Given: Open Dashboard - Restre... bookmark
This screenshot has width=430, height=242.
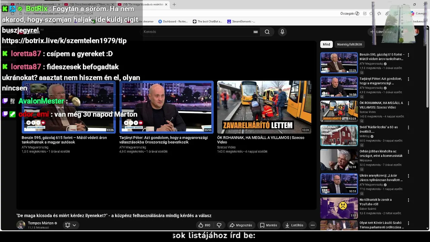Looking at the screenshot, I should pyautogui.click(x=173, y=22).
